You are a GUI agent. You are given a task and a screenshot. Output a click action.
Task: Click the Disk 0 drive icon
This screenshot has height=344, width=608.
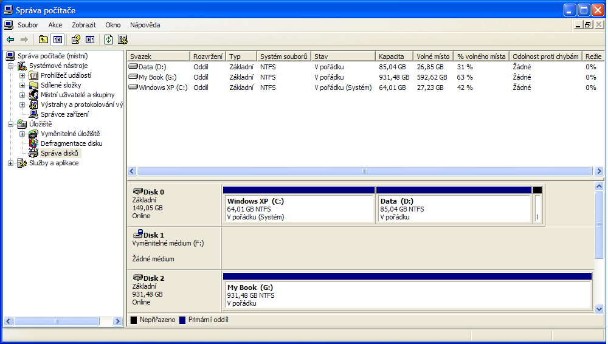[x=137, y=191]
